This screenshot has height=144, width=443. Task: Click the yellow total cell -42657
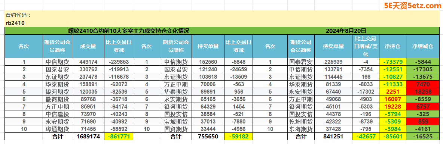[x=366, y=137]
